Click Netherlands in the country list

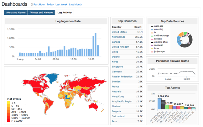[118, 37]
